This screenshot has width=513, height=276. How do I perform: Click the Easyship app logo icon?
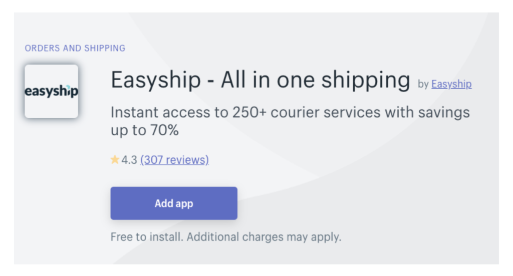[51, 91]
